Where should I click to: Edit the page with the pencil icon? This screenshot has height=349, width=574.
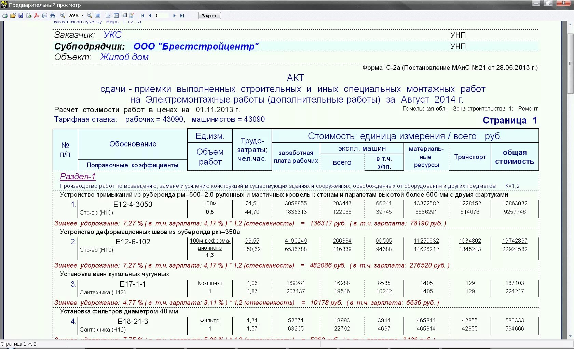click(132, 15)
